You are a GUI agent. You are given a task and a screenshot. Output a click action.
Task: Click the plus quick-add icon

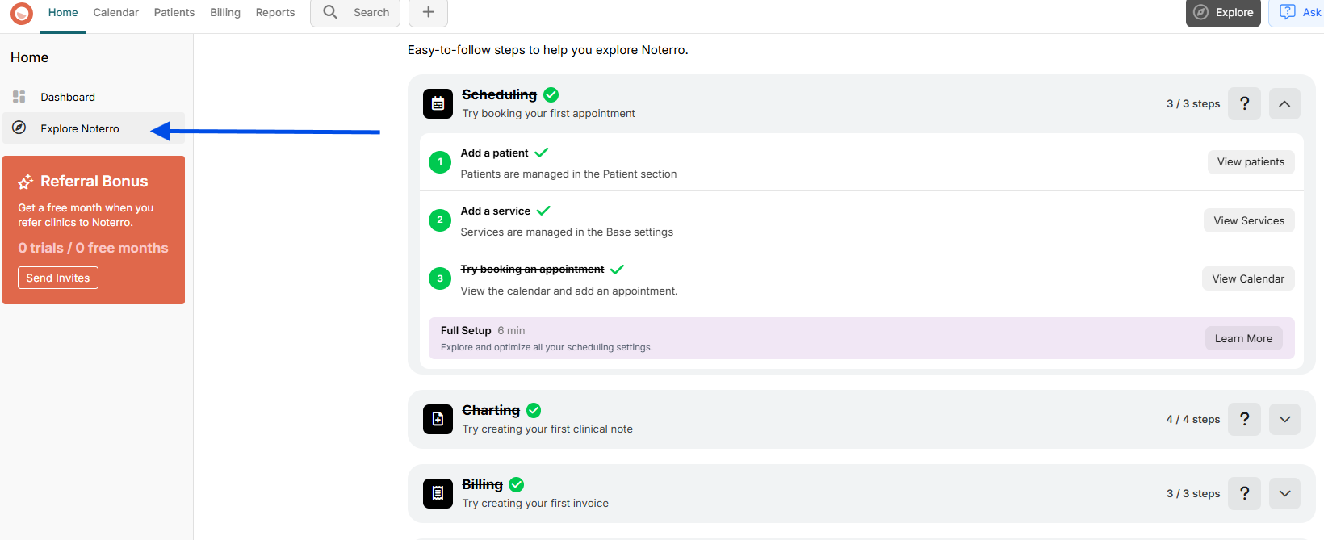(428, 12)
